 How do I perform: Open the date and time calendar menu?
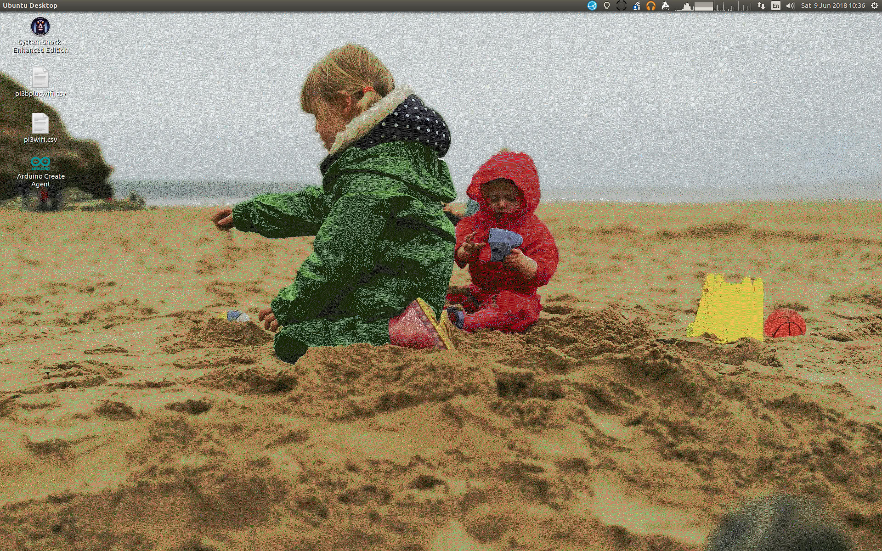pyautogui.click(x=833, y=6)
